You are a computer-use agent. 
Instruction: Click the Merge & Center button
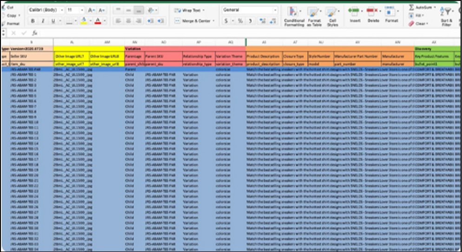pyautogui.click(x=194, y=21)
